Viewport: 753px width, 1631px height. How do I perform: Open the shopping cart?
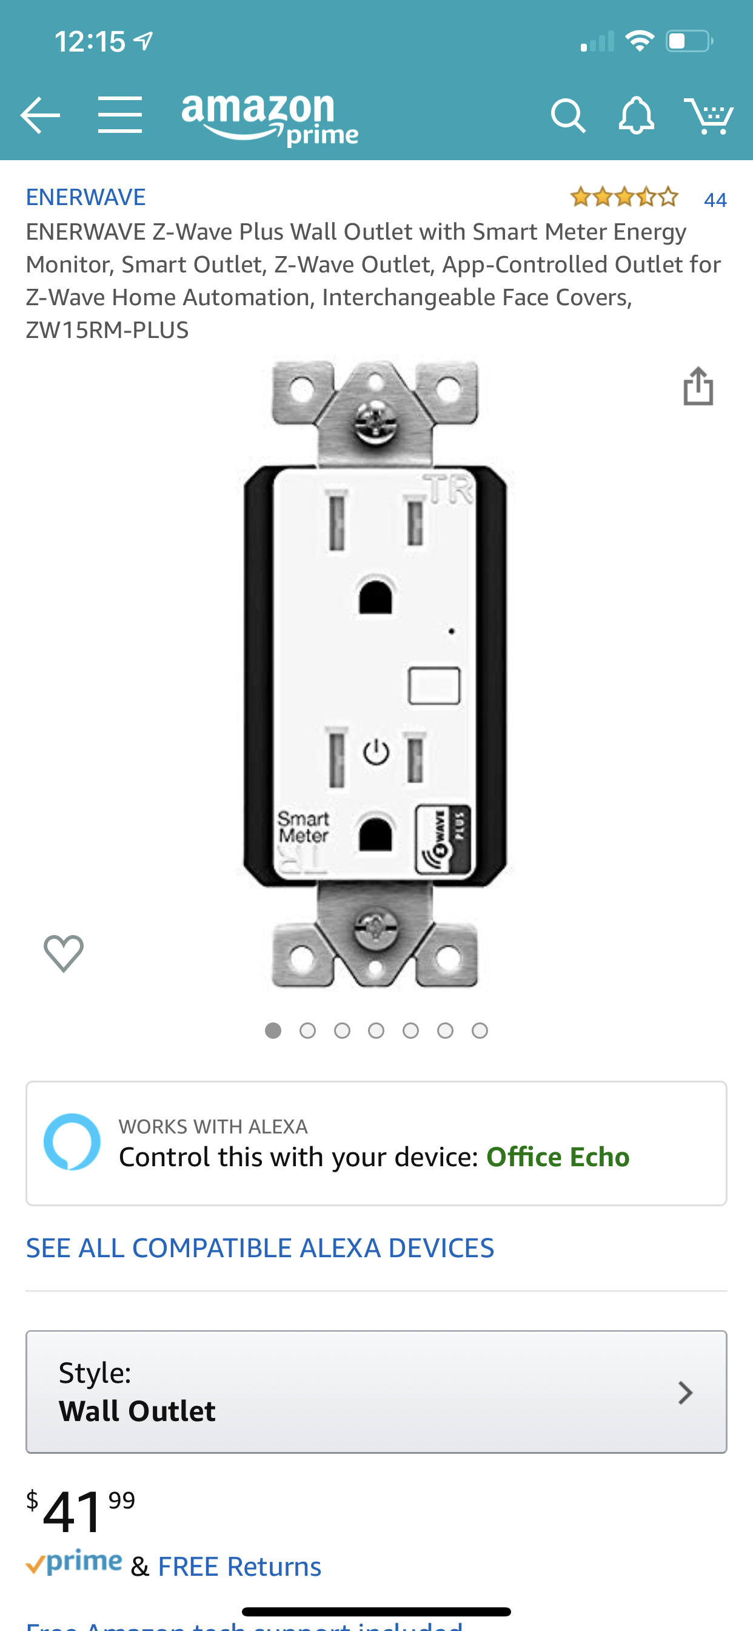[x=709, y=116]
